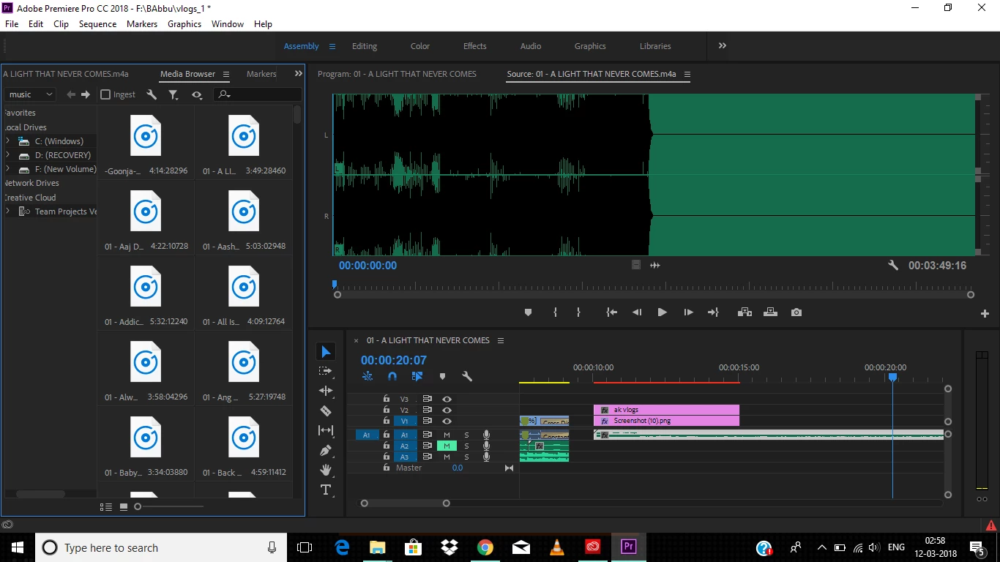Screen dimensions: 1000x562
Task: Toggle sync lock for track V1
Action: pyautogui.click(x=428, y=421)
